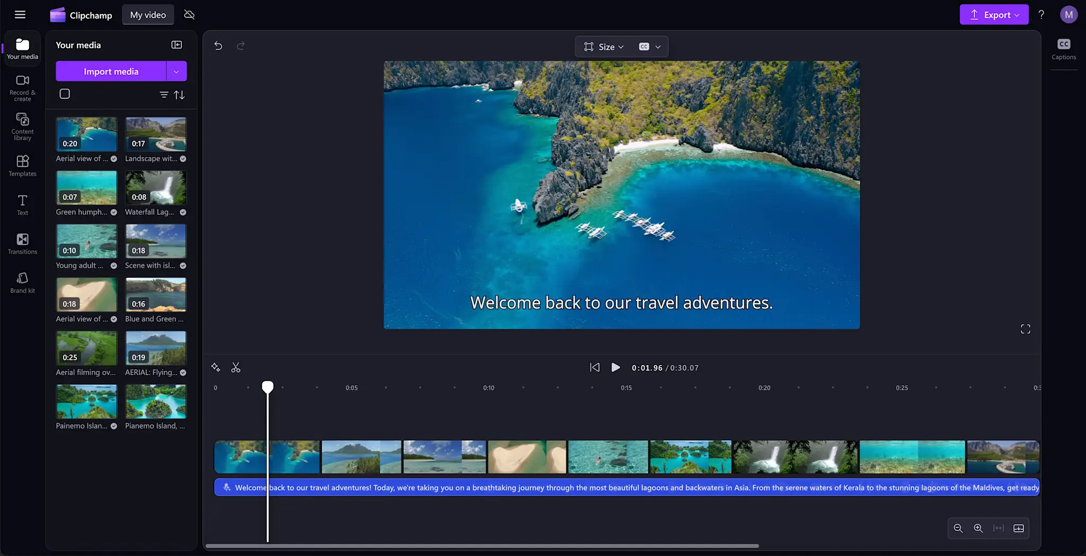Viewport: 1086px width, 556px height.
Task: Click the Import media button
Action: click(111, 71)
